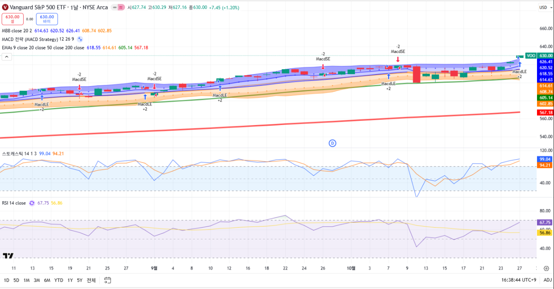Select the EMAs 9 close 20 close legend

[x=43, y=48]
